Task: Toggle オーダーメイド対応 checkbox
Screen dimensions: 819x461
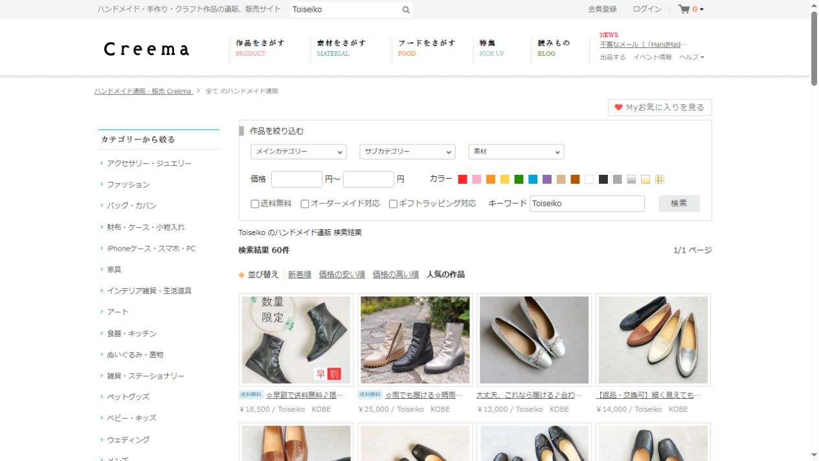Action: 305,204
